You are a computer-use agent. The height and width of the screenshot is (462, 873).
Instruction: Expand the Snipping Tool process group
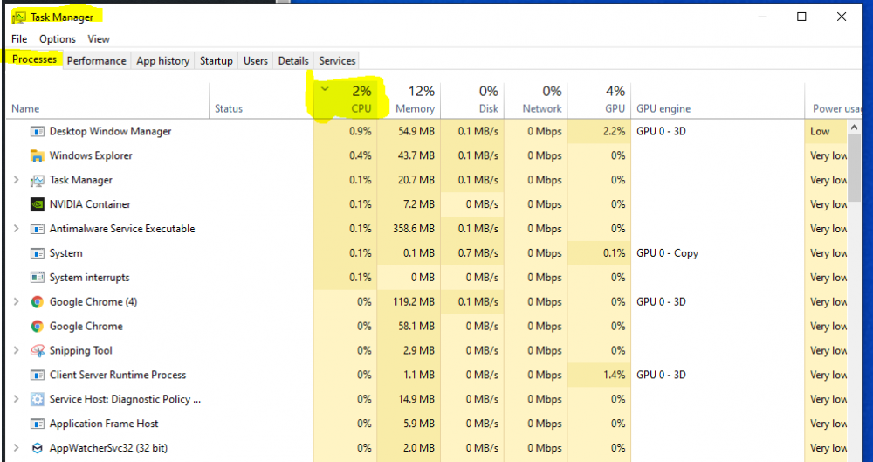pyautogui.click(x=16, y=350)
